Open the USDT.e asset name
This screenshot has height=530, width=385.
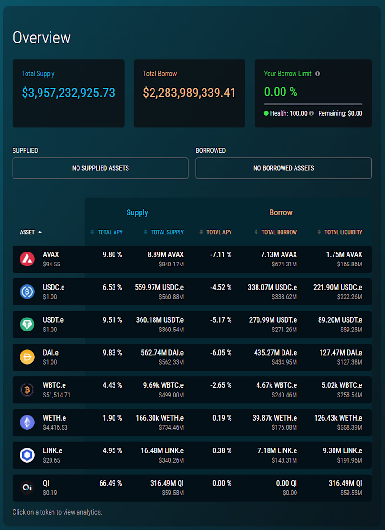click(53, 320)
